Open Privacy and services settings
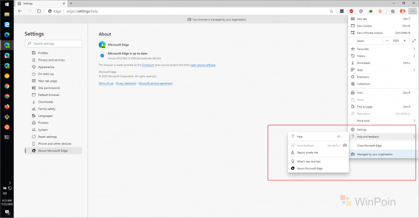Viewport: 419px width, 218px height. (54, 60)
